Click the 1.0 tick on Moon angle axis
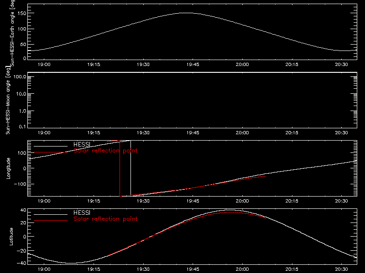Viewport: 365px width, 273px height. [22, 111]
